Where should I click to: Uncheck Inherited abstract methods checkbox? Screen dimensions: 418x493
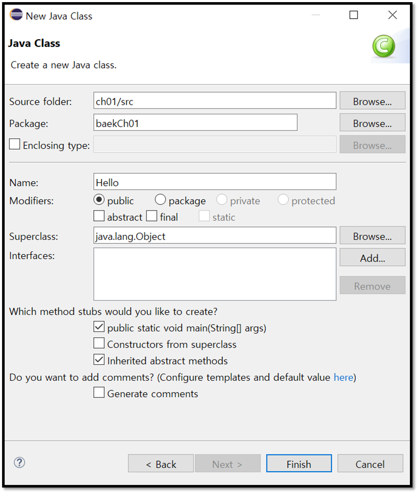point(99,360)
